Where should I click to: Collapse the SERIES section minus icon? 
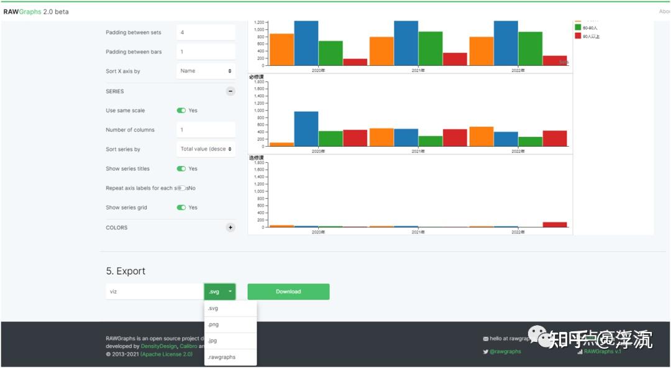click(x=231, y=91)
